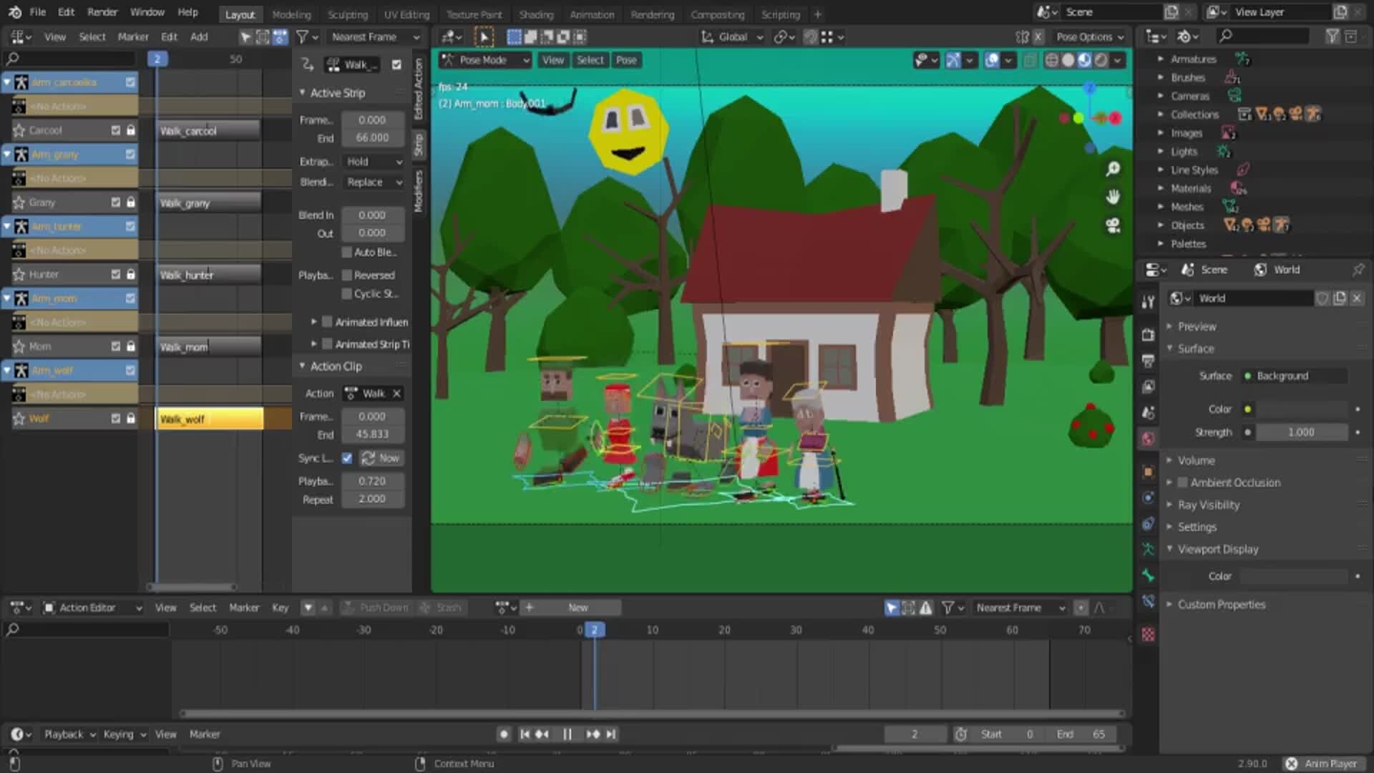Switch to Modeling workspace tab

click(x=291, y=14)
